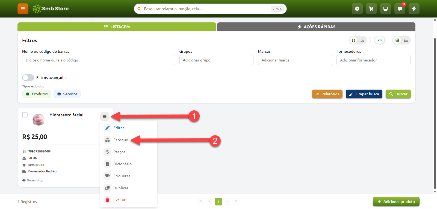The width and height of the screenshot is (437, 209).
Task: Switch to descending amount sort icon
Action: click(362, 40)
